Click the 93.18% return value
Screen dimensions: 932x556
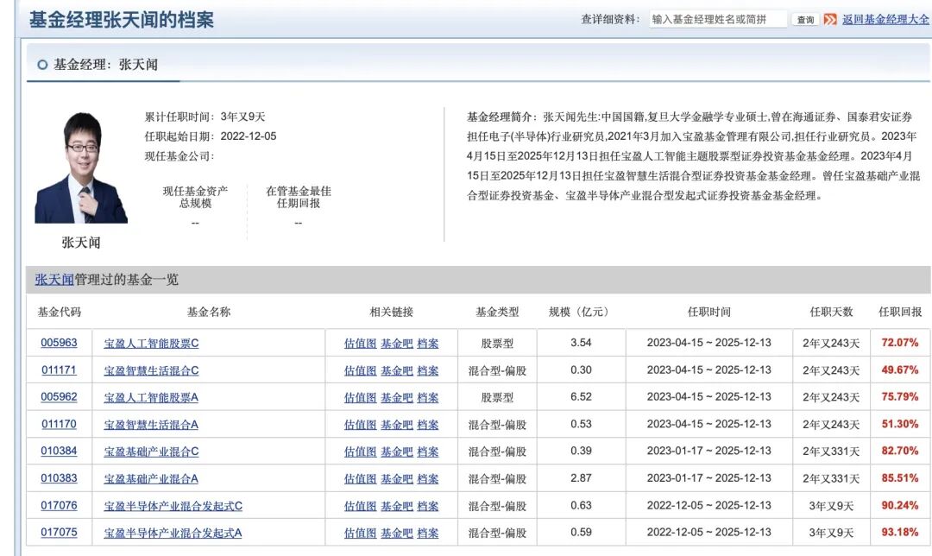[x=900, y=532]
